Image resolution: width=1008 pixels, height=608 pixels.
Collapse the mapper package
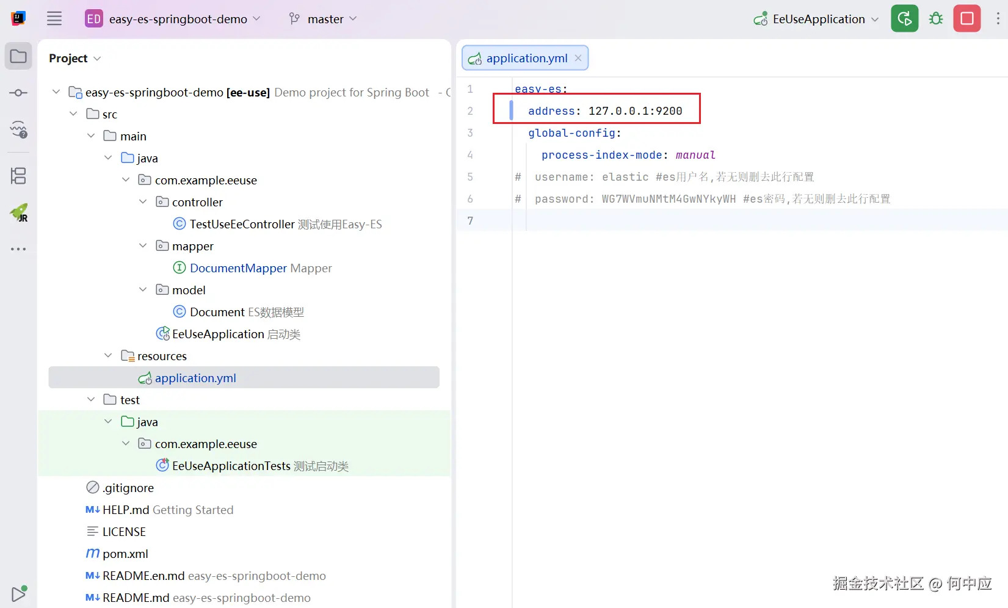(x=143, y=245)
